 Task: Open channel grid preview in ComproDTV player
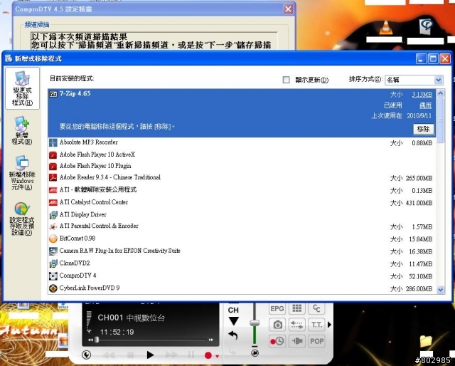click(297, 308)
